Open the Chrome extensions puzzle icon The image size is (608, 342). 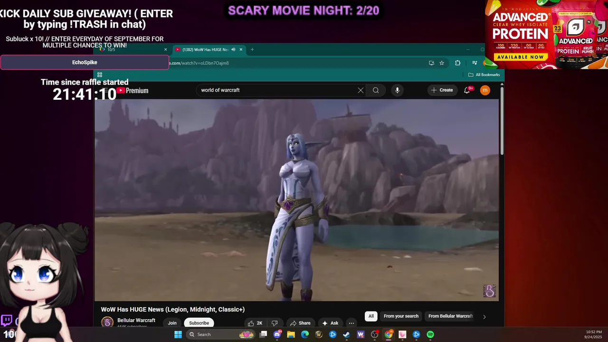[457, 63]
